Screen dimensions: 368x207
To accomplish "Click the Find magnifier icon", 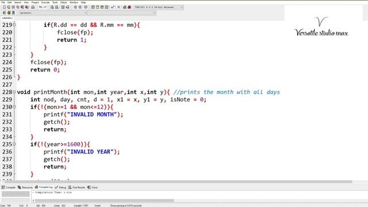I will coord(52,7).
